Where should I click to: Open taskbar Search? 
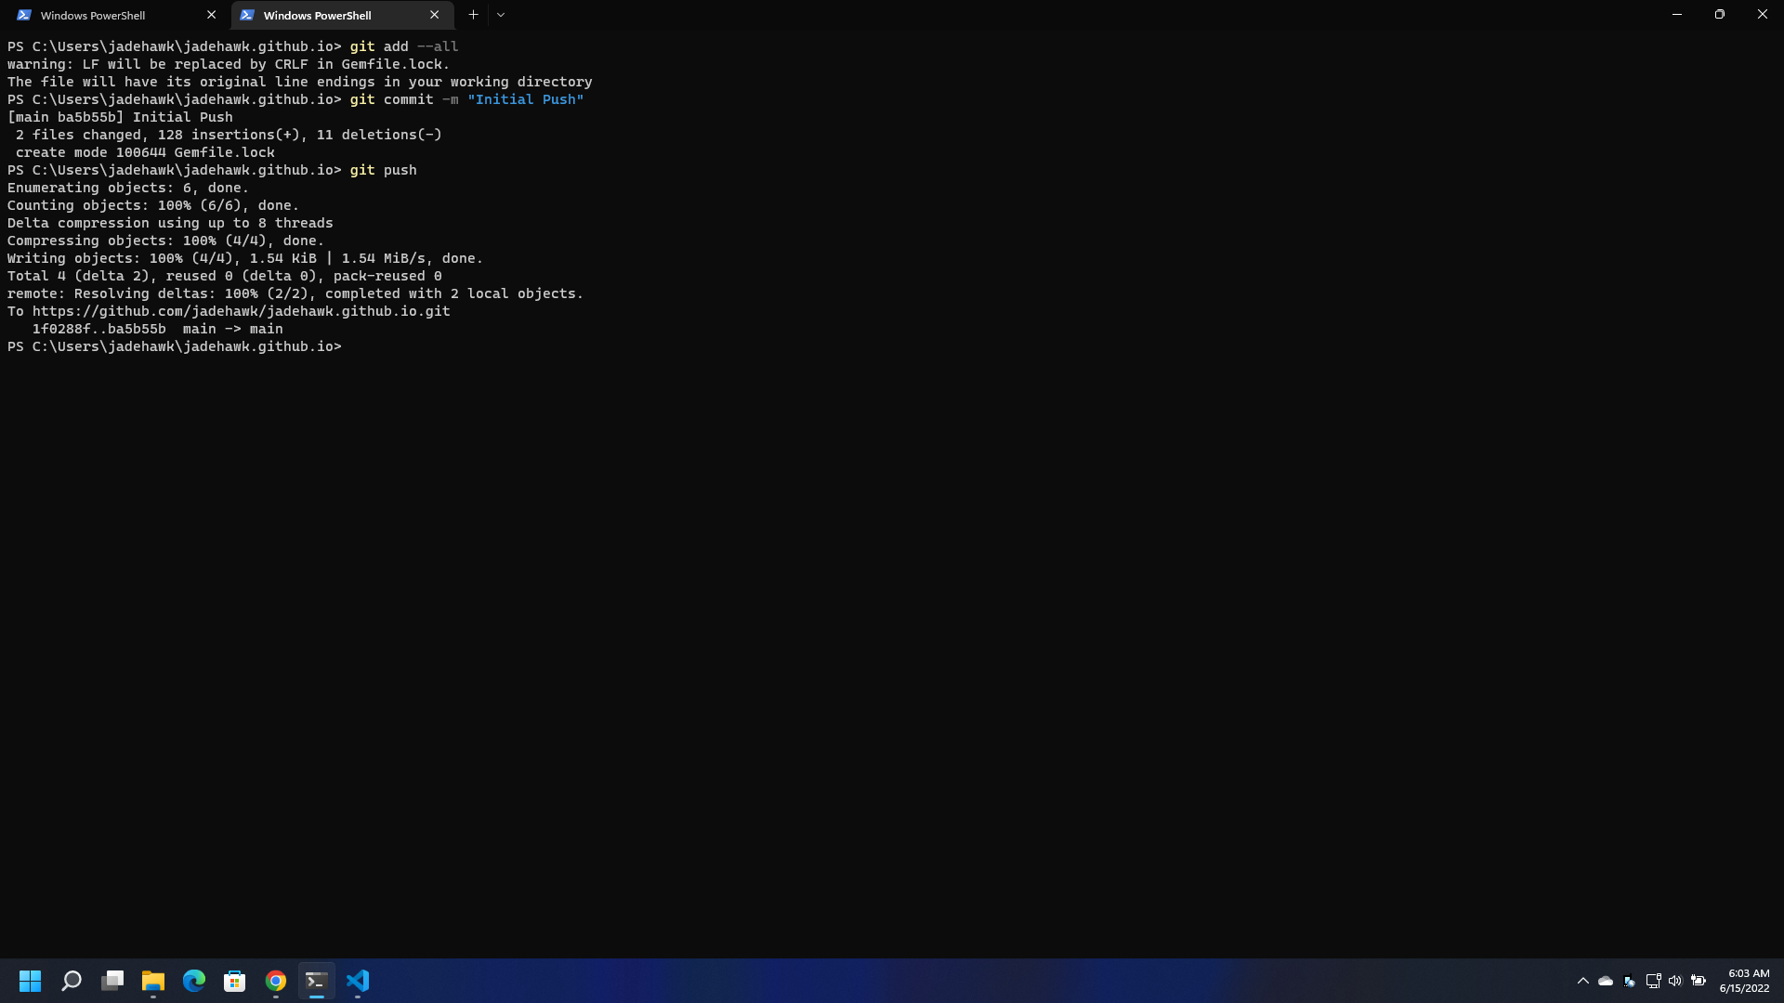coord(72,981)
